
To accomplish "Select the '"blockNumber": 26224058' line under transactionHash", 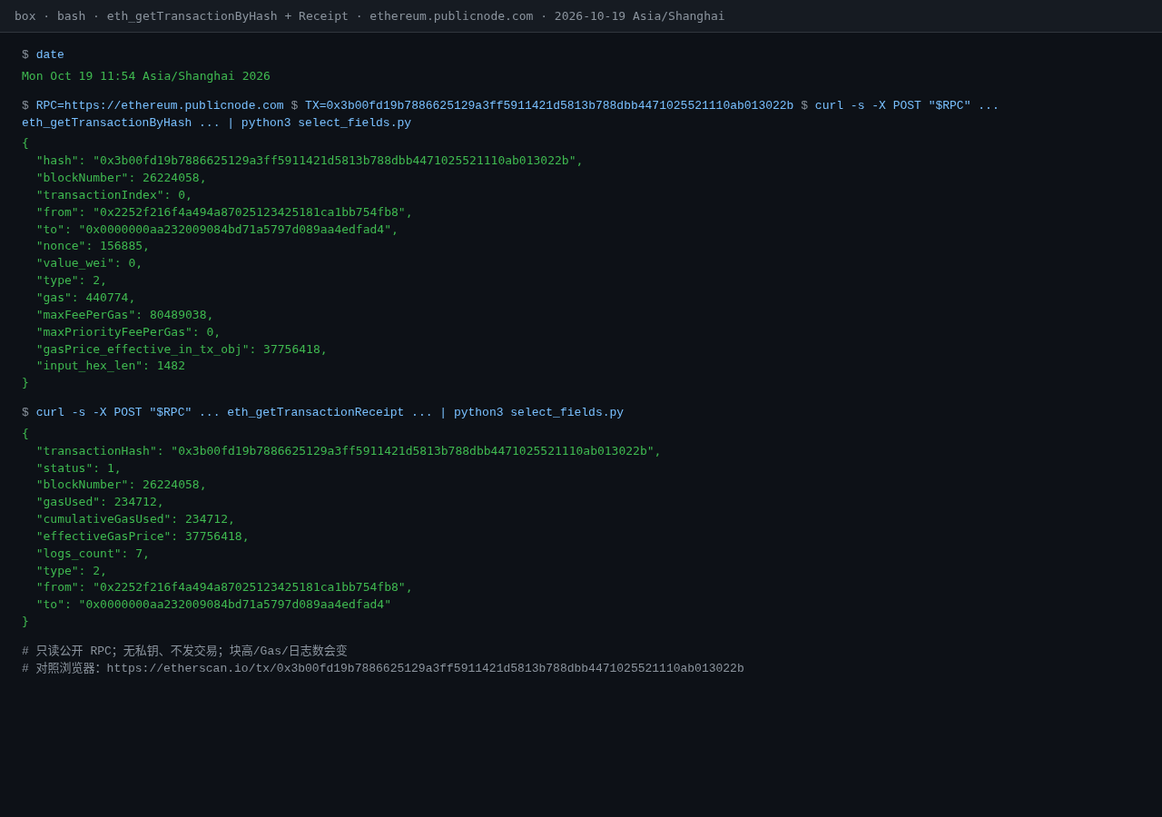I will [122, 485].
